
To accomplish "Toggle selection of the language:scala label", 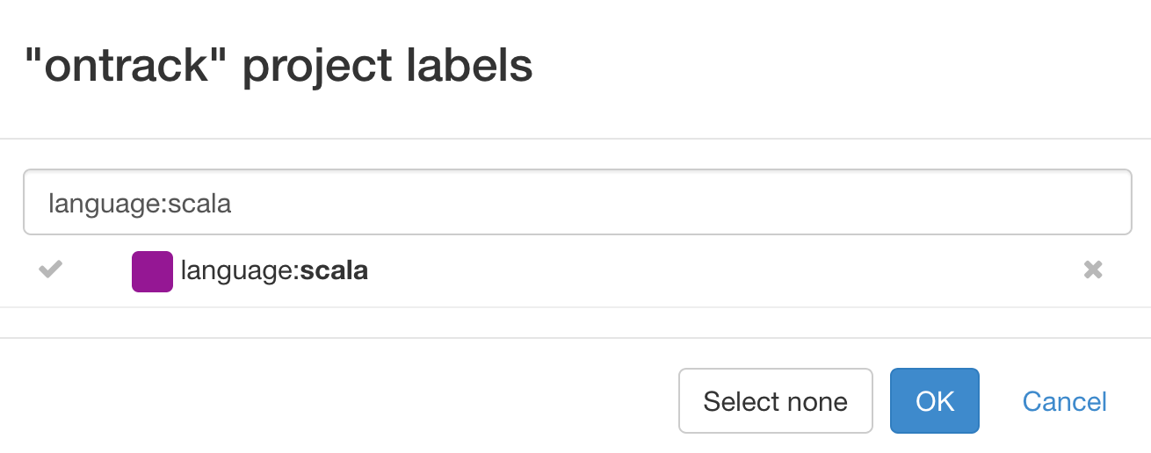I will (x=51, y=270).
